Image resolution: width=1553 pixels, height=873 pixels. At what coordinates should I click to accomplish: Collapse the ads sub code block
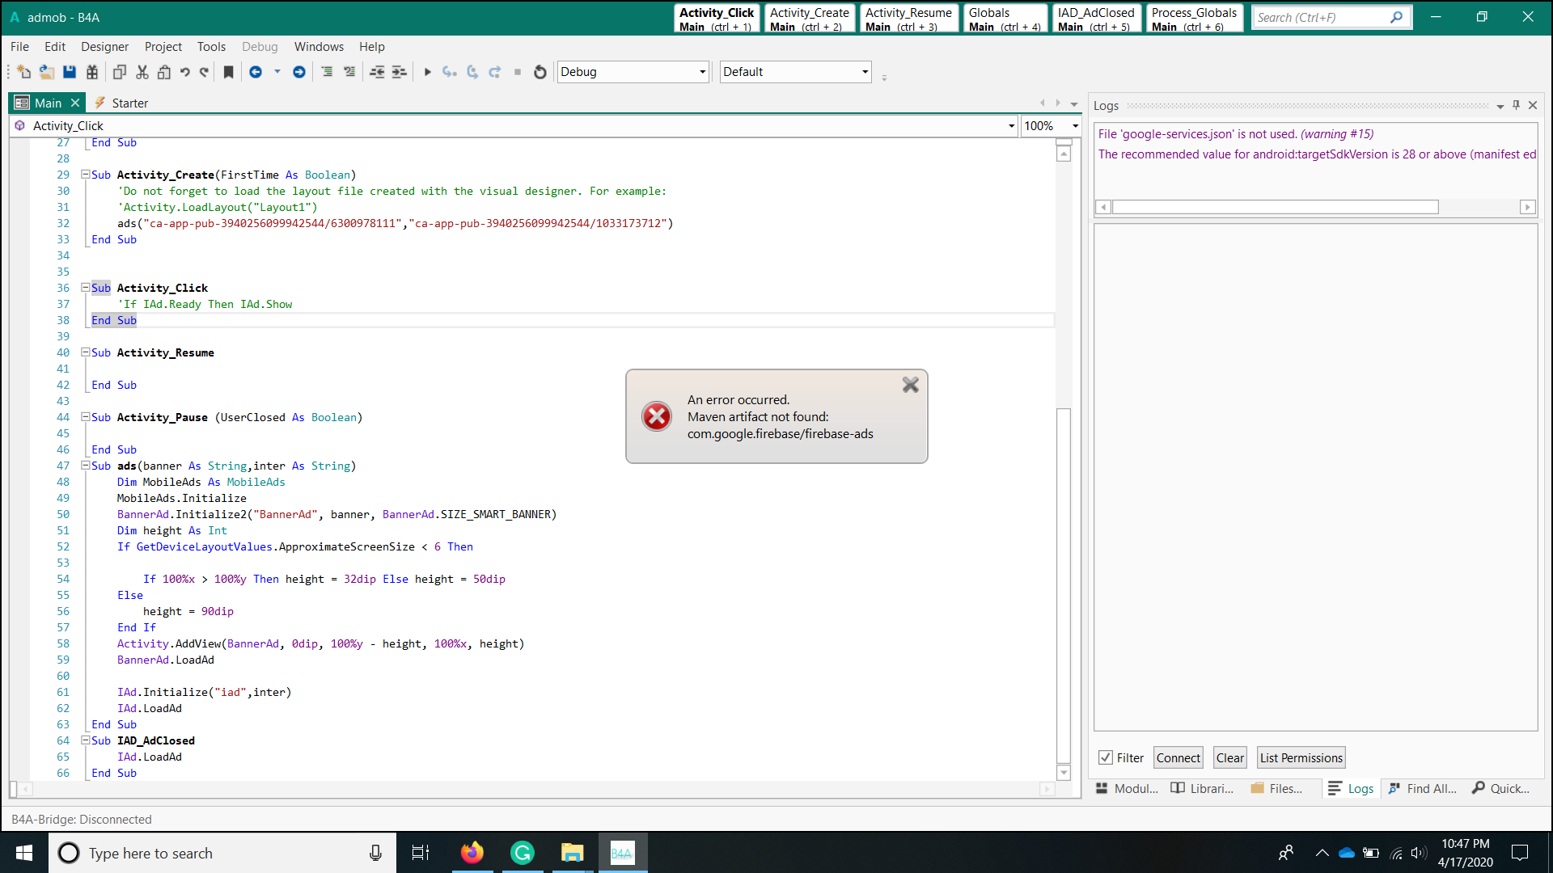(85, 466)
